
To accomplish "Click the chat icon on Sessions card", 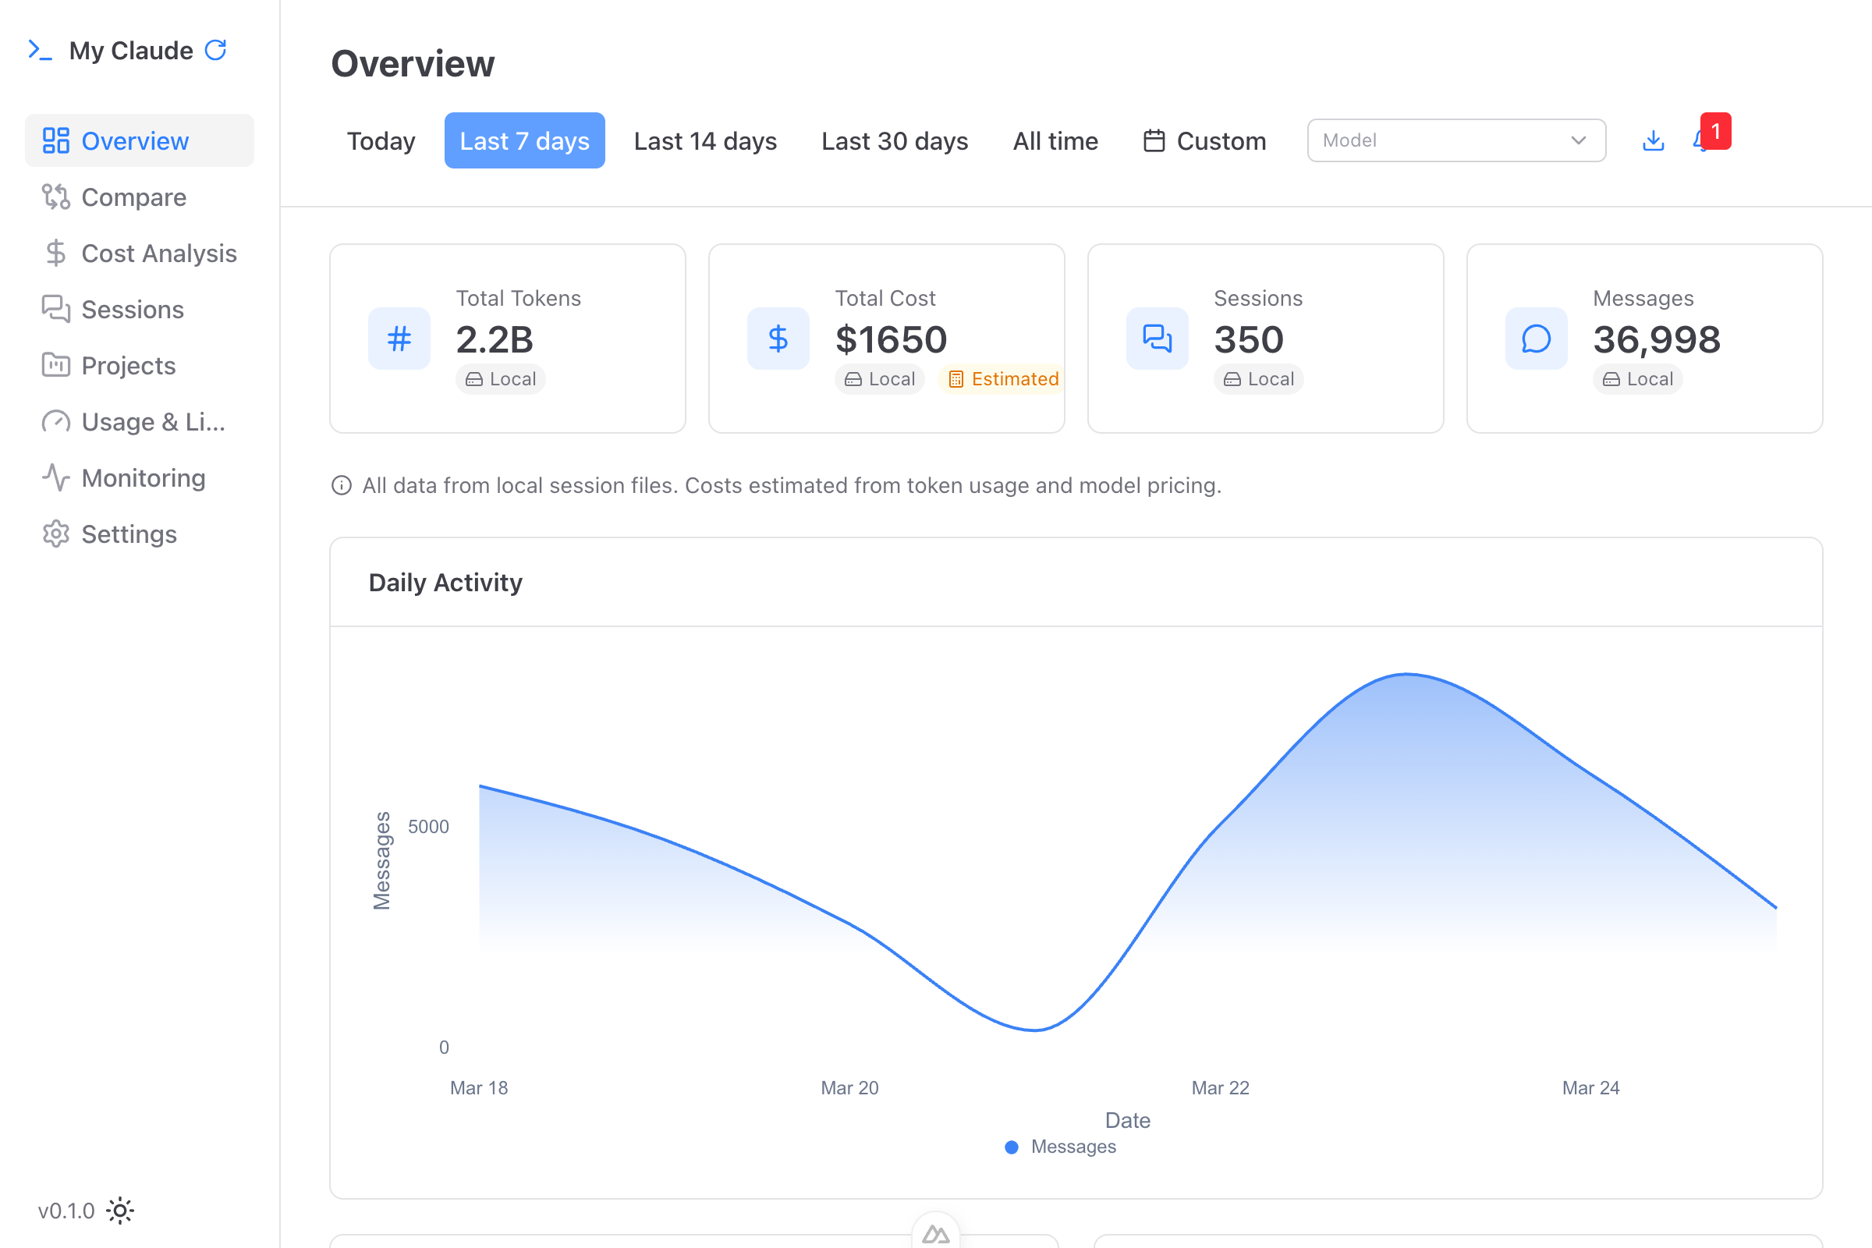I will tap(1158, 339).
